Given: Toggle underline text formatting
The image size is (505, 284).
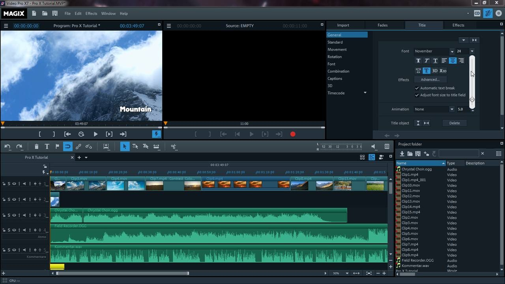Looking at the screenshot, I should pos(435,61).
